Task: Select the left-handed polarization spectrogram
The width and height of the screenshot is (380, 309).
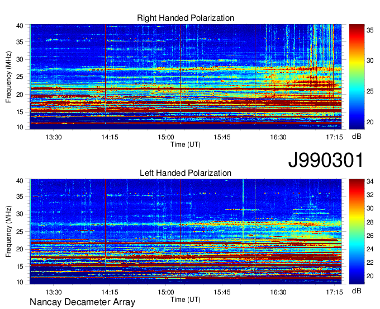Action: tap(186, 232)
